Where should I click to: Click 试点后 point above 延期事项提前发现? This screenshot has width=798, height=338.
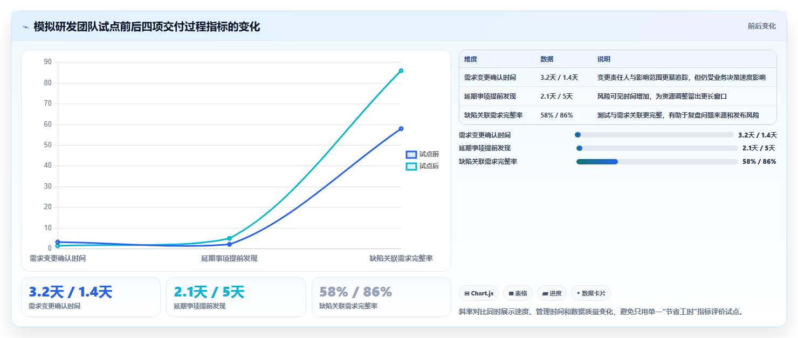tap(229, 238)
